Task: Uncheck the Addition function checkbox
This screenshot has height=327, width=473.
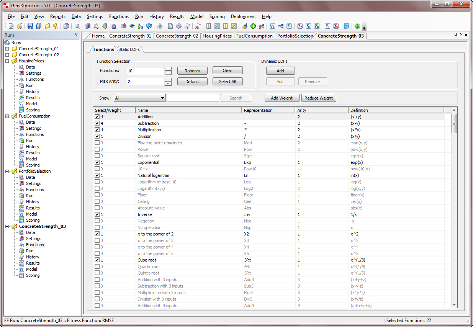Action: click(97, 117)
